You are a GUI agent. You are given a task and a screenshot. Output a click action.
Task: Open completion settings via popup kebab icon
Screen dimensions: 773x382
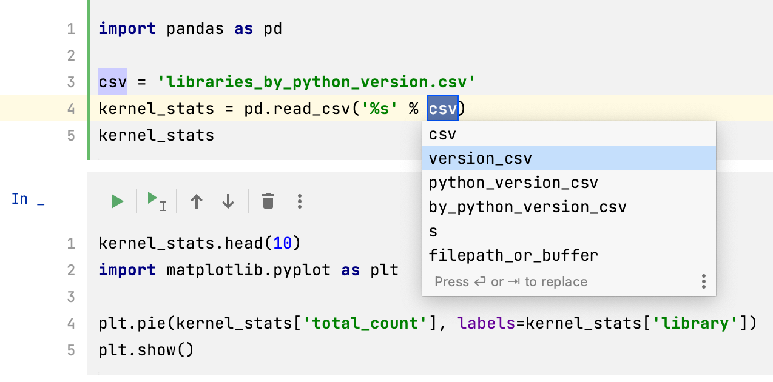703,281
